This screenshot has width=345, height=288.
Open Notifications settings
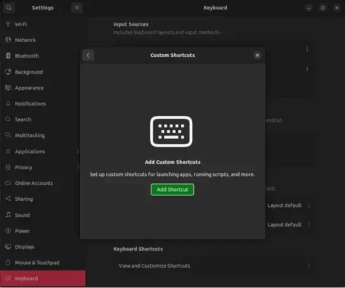(x=43, y=103)
